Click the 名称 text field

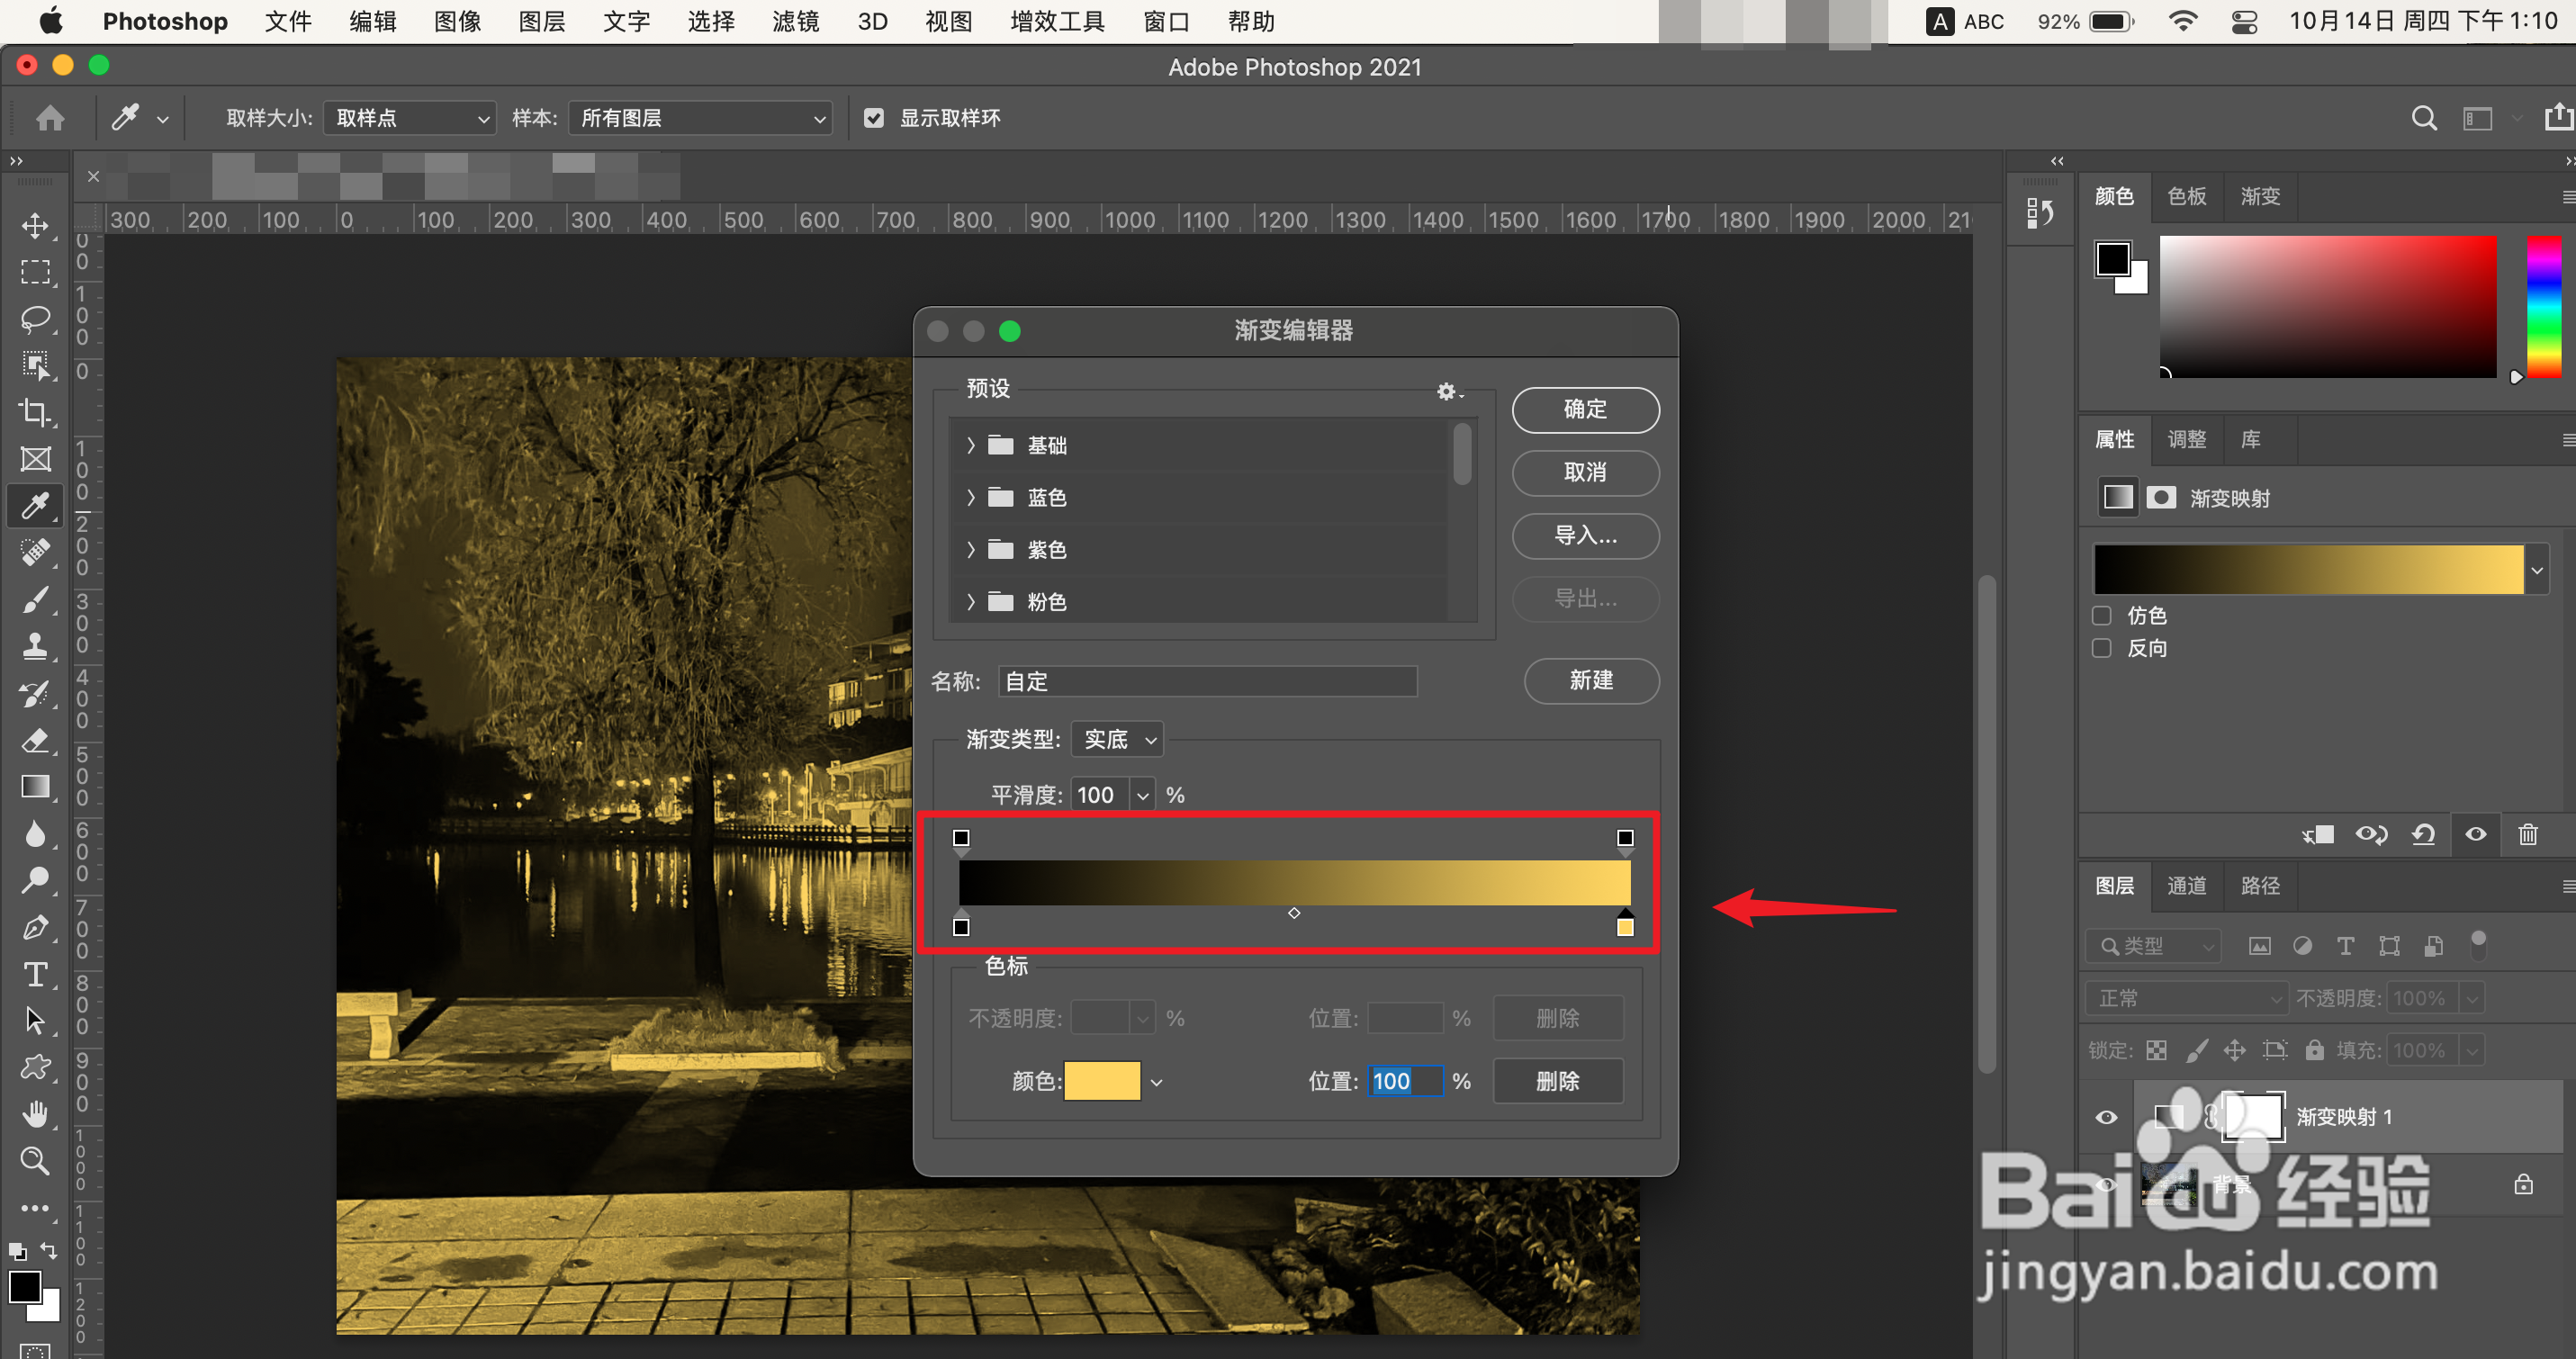(x=1207, y=681)
